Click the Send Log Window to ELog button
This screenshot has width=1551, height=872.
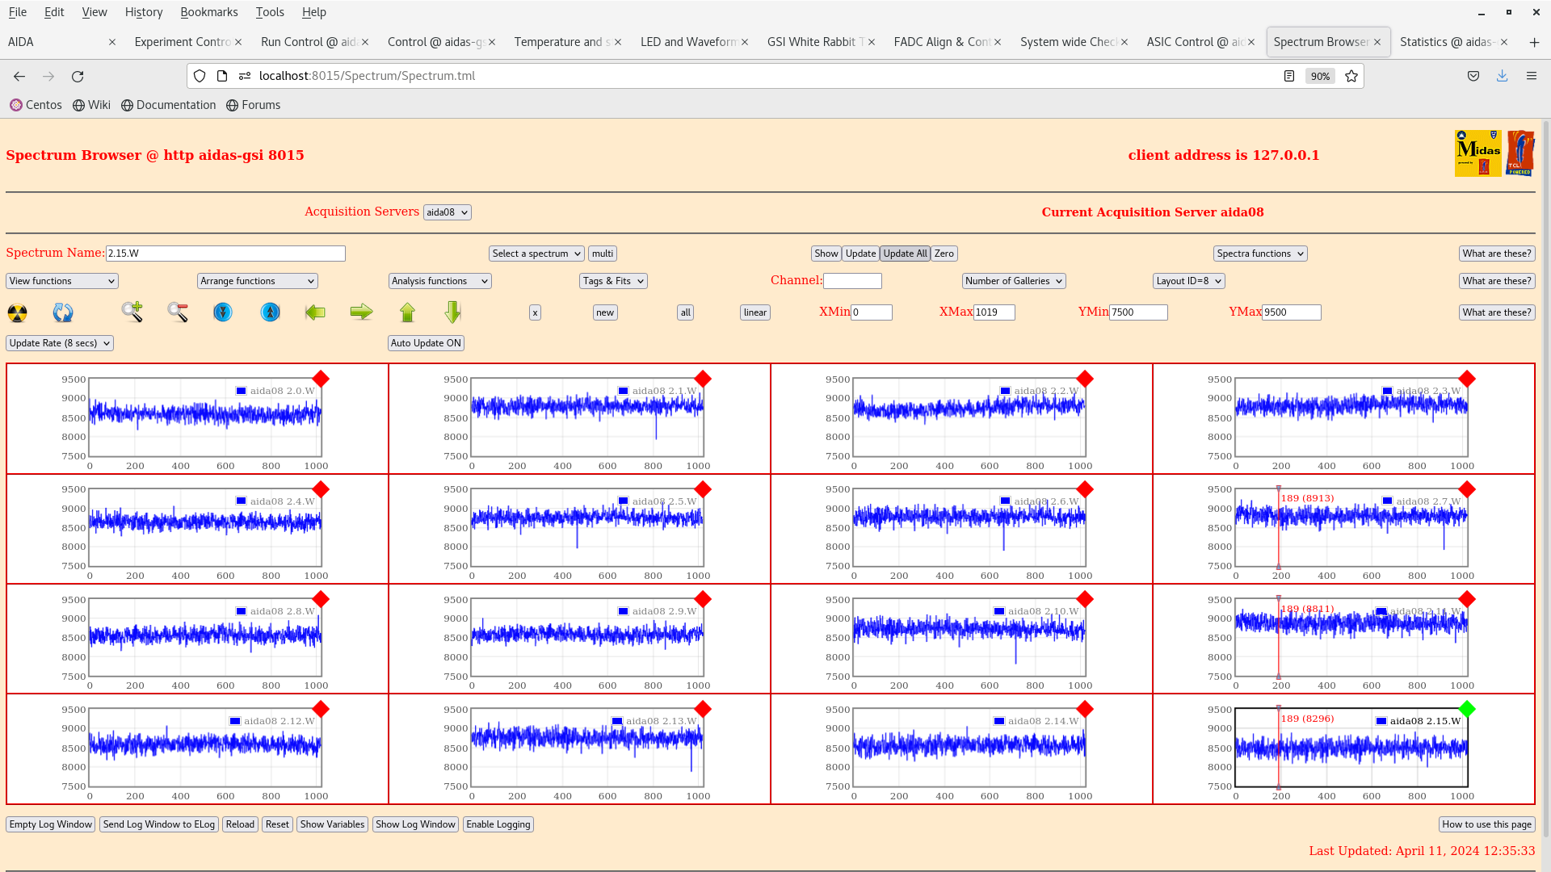159,824
